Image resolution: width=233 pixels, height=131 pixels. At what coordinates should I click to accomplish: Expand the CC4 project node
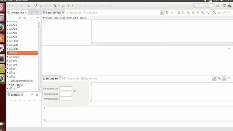(8, 25)
